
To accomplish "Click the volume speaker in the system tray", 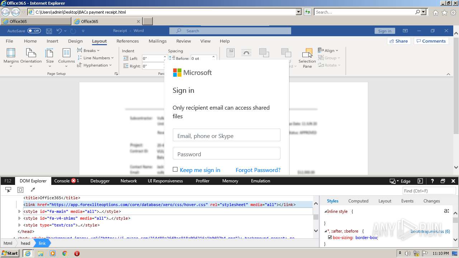I will pyautogui.click(x=408, y=253).
